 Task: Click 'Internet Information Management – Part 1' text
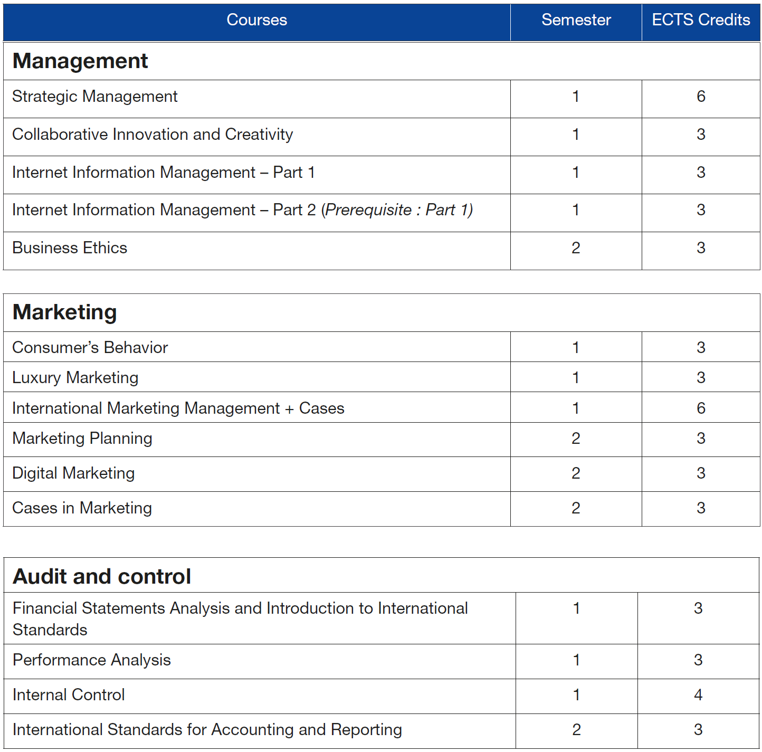coord(164,173)
